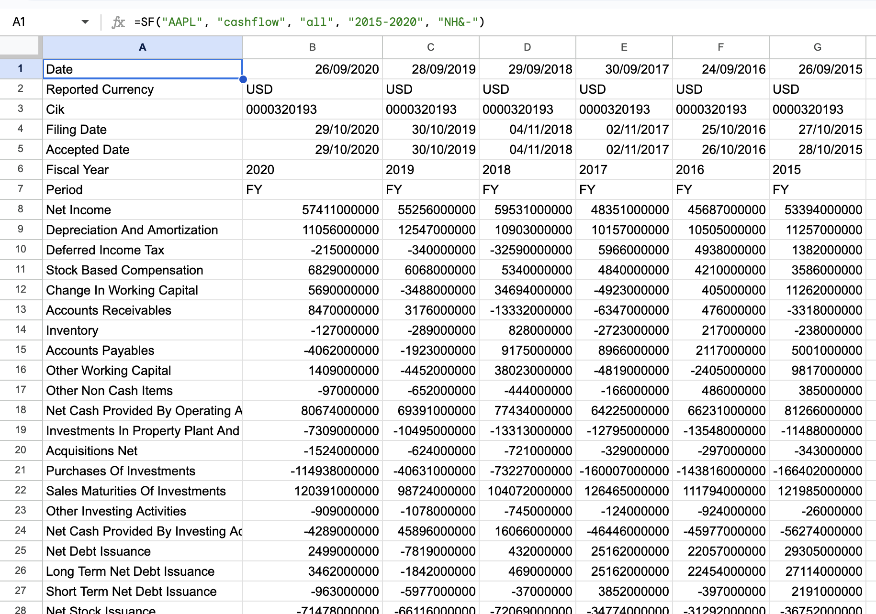Click the select-all corner box
This screenshot has width=876, height=614.
[21, 47]
